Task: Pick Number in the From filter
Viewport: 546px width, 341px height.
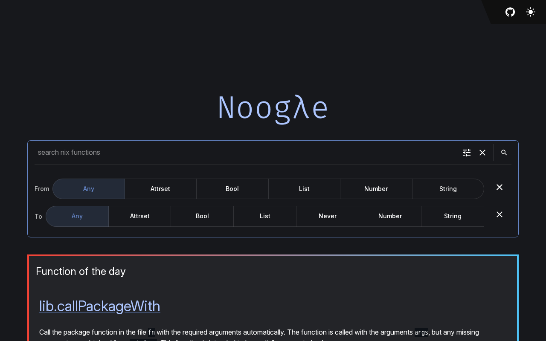Action: [376, 189]
